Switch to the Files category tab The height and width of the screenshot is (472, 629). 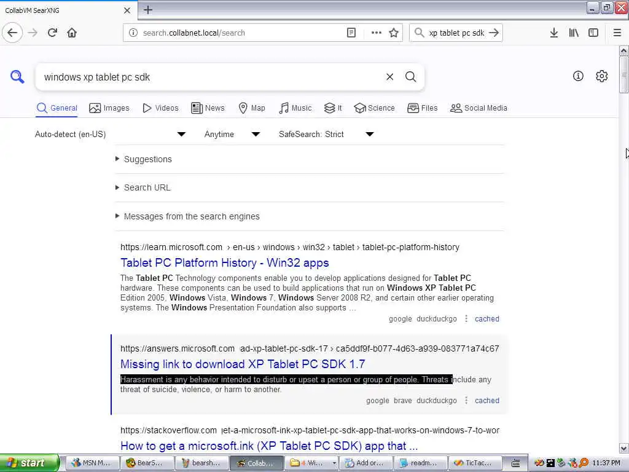(x=423, y=108)
